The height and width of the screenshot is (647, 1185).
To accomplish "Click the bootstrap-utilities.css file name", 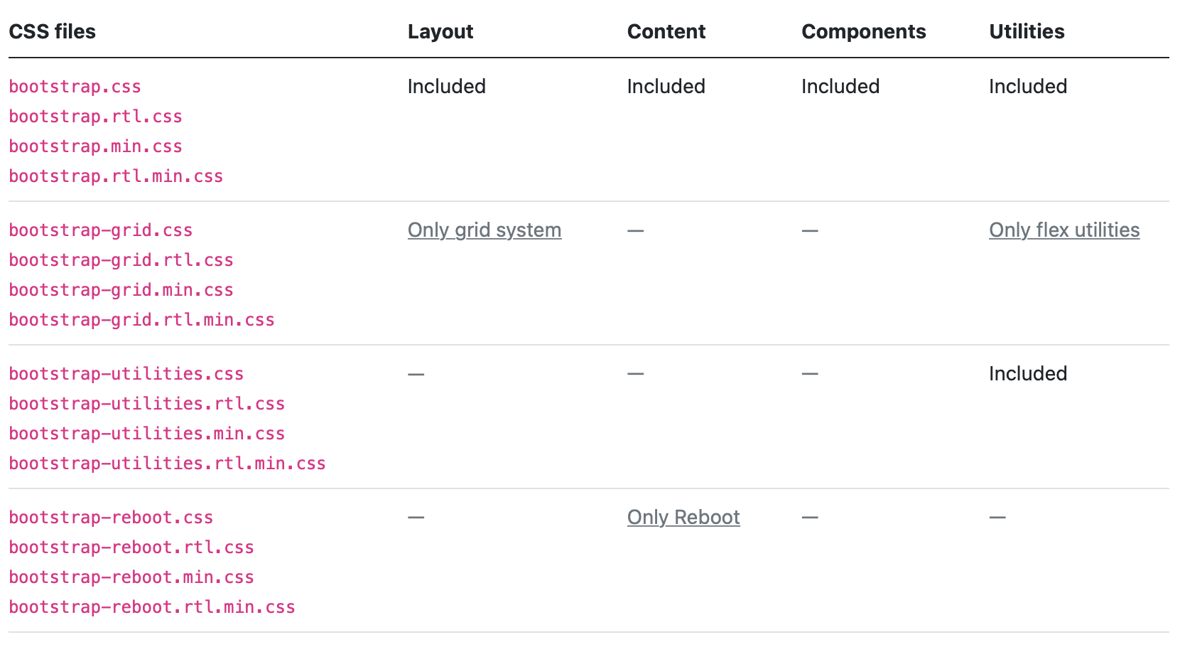I will point(126,374).
